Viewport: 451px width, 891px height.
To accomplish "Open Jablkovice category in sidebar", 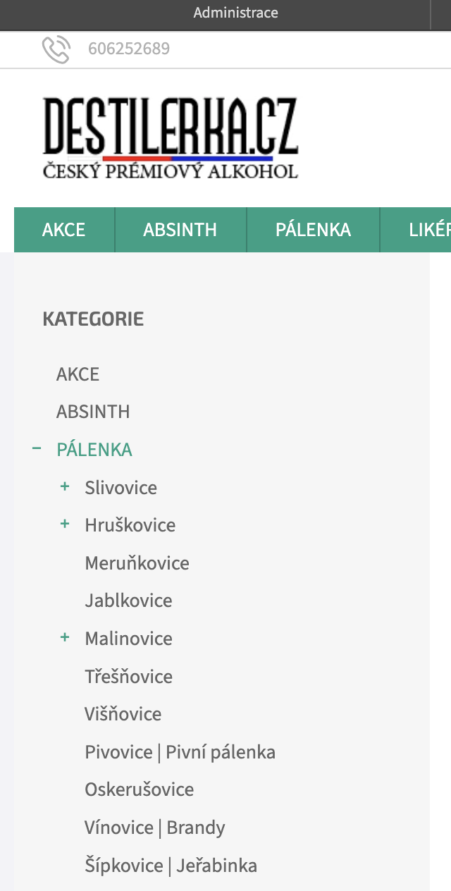I will pos(129,601).
